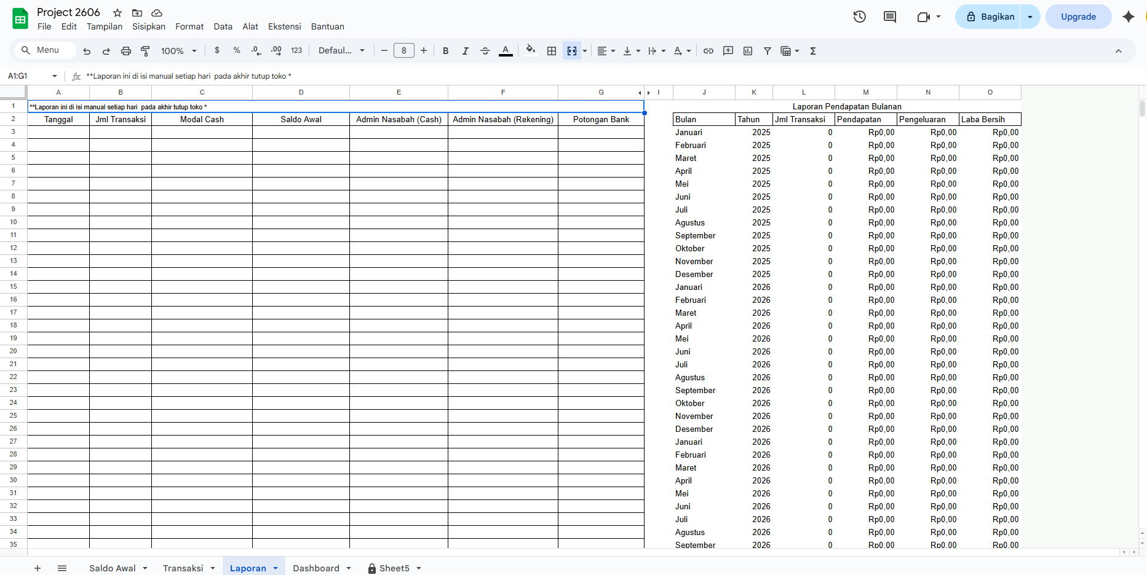Create a filter using funnel icon

click(768, 51)
